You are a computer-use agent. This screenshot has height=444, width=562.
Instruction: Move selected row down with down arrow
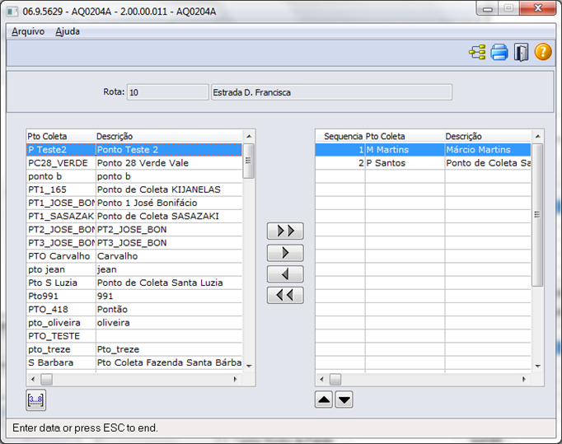pyautogui.click(x=344, y=400)
